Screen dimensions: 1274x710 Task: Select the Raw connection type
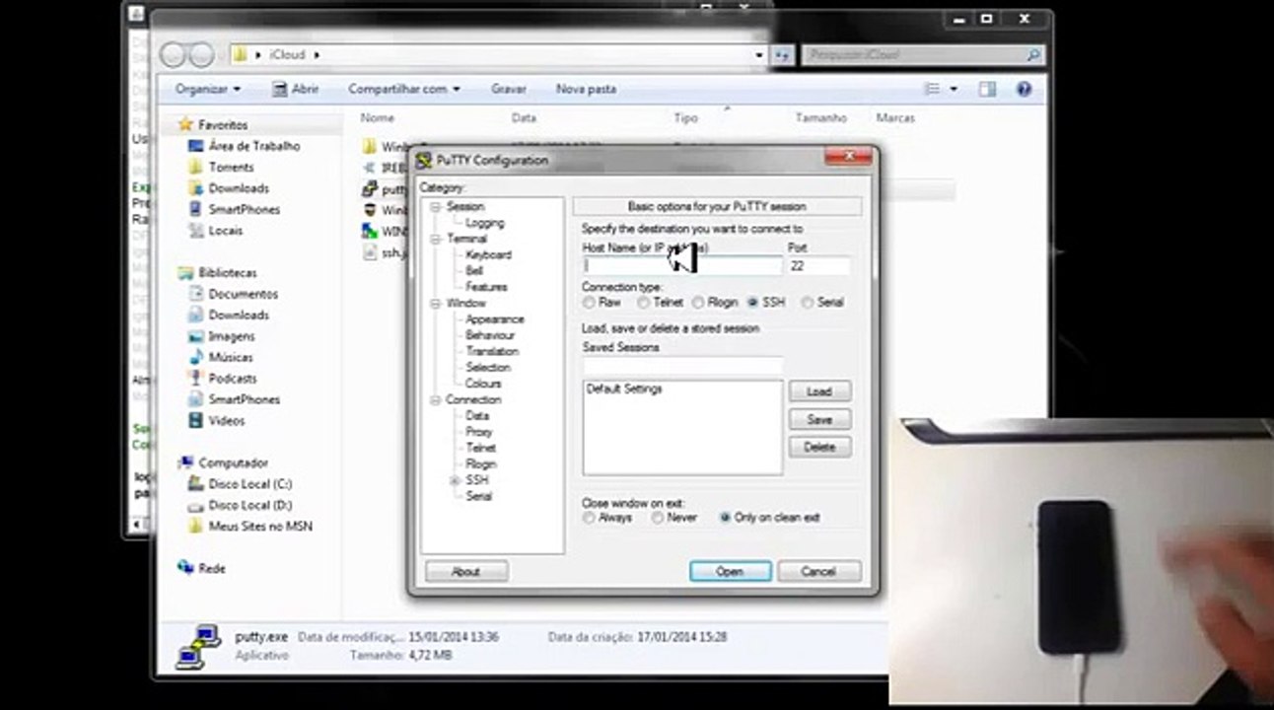point(589,303)
